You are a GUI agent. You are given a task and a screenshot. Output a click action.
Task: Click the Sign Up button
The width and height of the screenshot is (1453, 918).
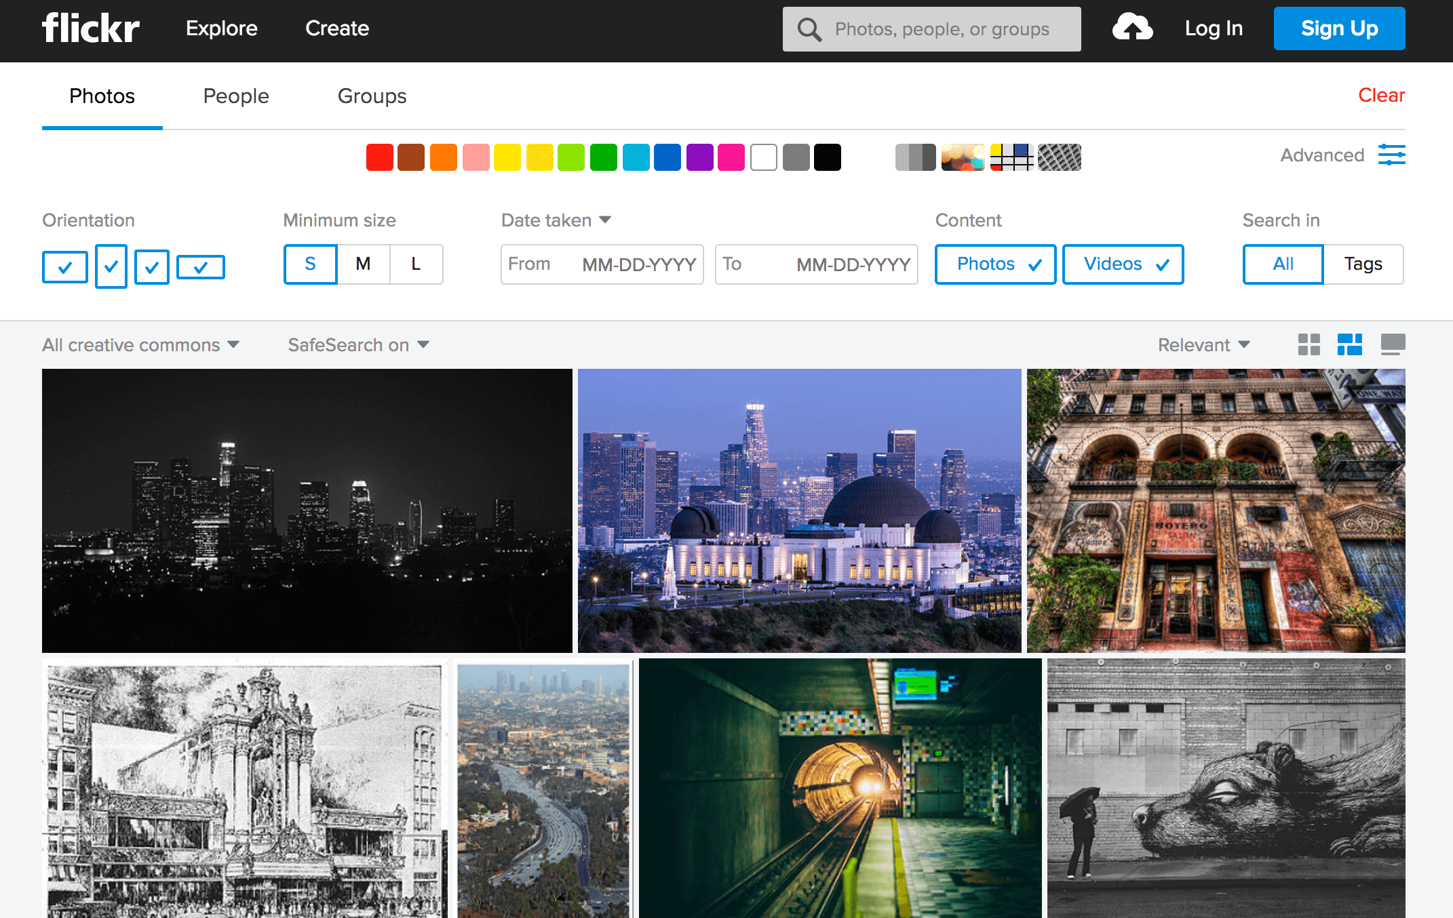[1339, 28]
